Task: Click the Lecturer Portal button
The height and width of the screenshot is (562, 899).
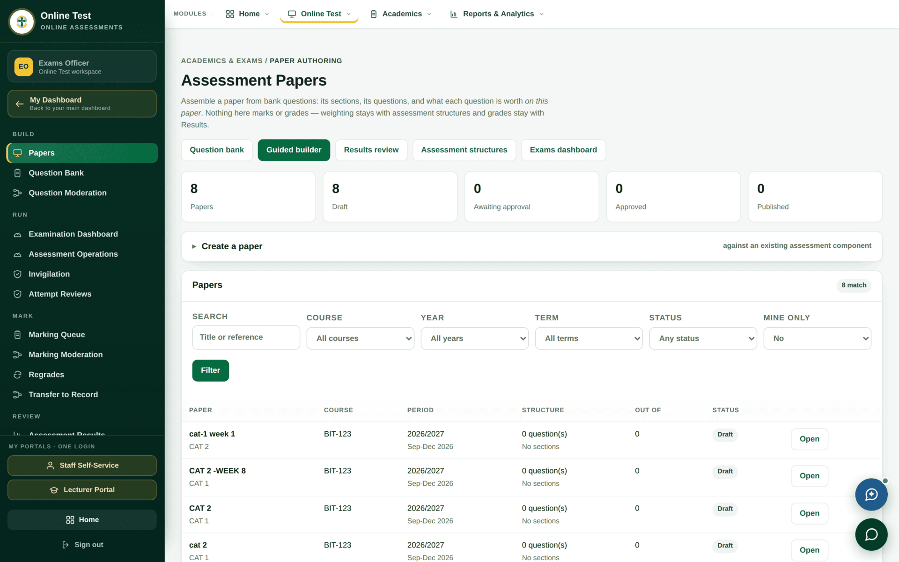Action: click(82, 490)
